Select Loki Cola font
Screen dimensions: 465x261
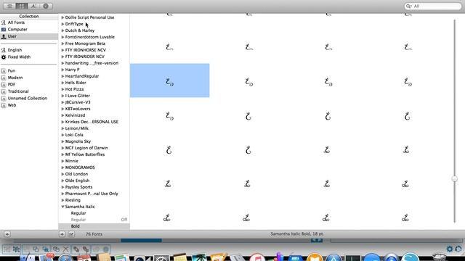pyautogui.click(x=74, y=135)
